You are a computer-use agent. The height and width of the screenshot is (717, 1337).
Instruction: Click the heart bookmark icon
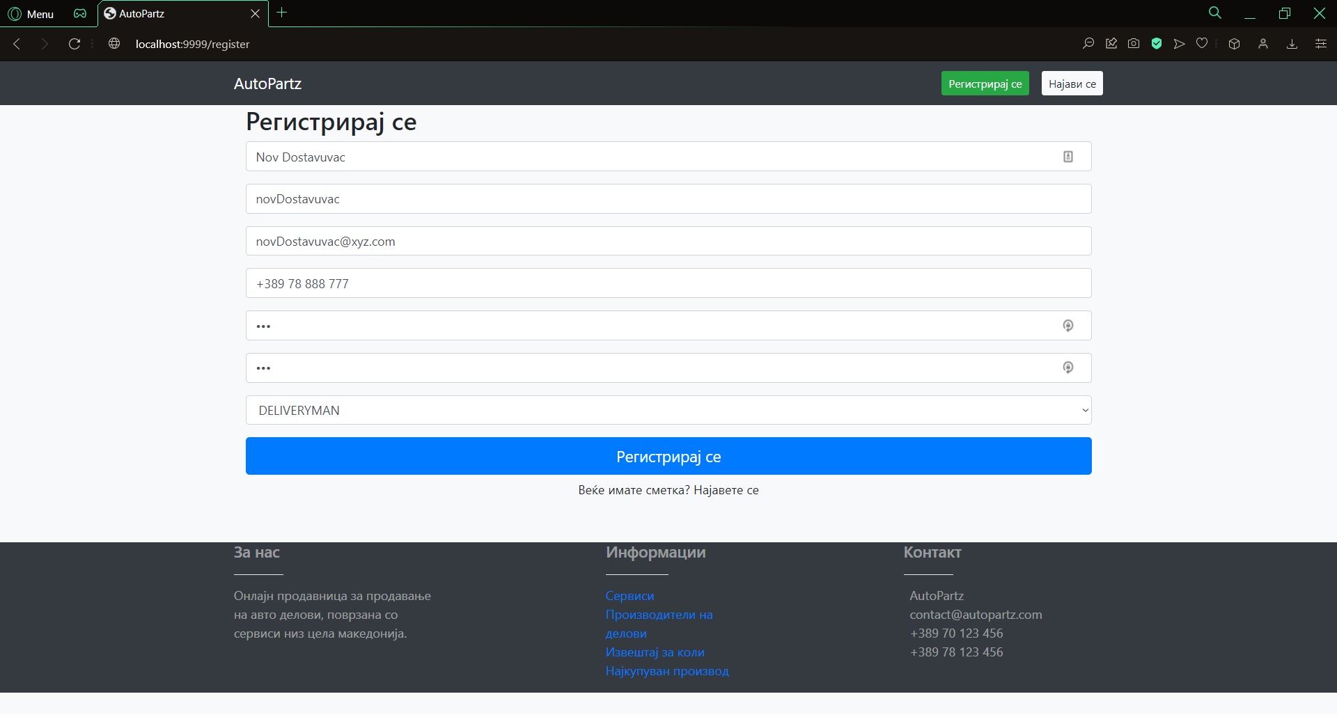[1201, 44]
